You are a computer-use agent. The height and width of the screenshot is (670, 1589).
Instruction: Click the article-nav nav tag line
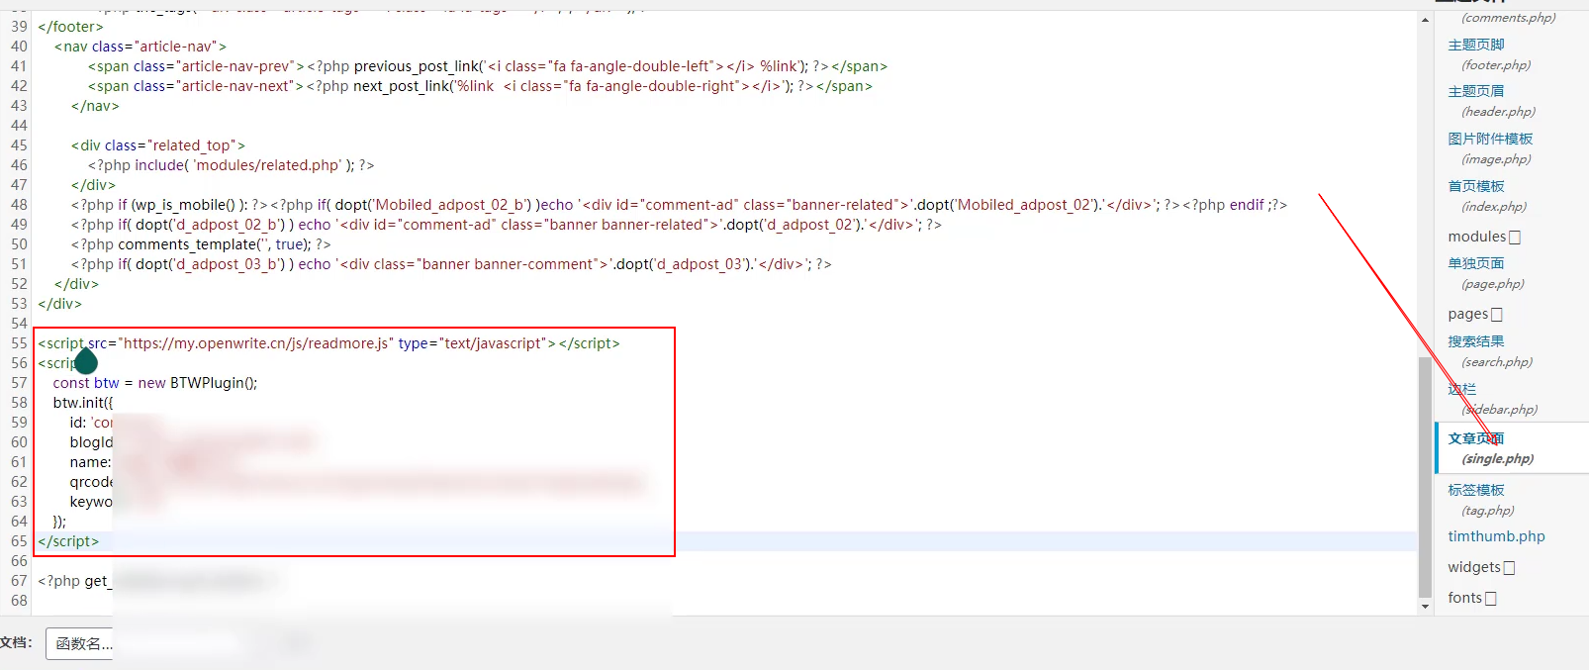coord(140,47)
